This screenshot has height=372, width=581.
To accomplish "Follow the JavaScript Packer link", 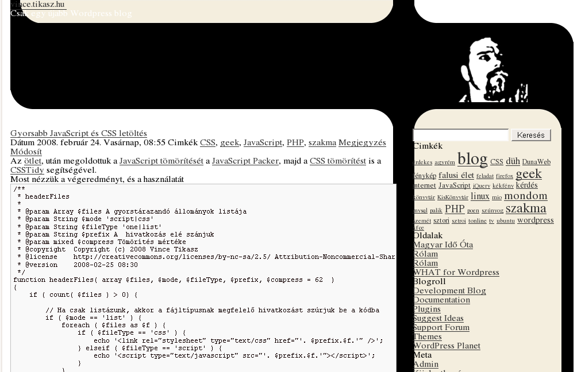I will pyautogui.click(x=245, y=161).
